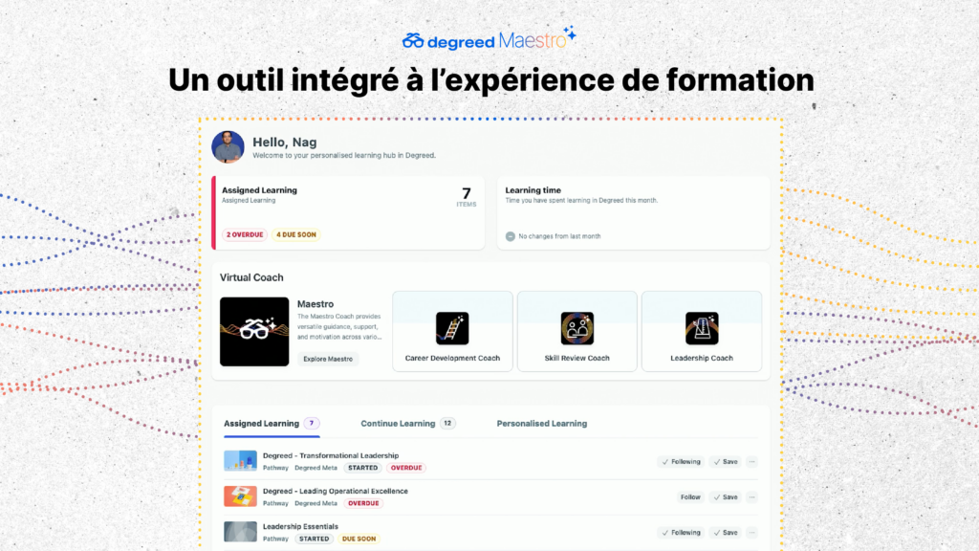Click the Career Development Coach ladder icon
This screenshot has height=551, width=979.
pyautogui.click(x=452, y=328)
